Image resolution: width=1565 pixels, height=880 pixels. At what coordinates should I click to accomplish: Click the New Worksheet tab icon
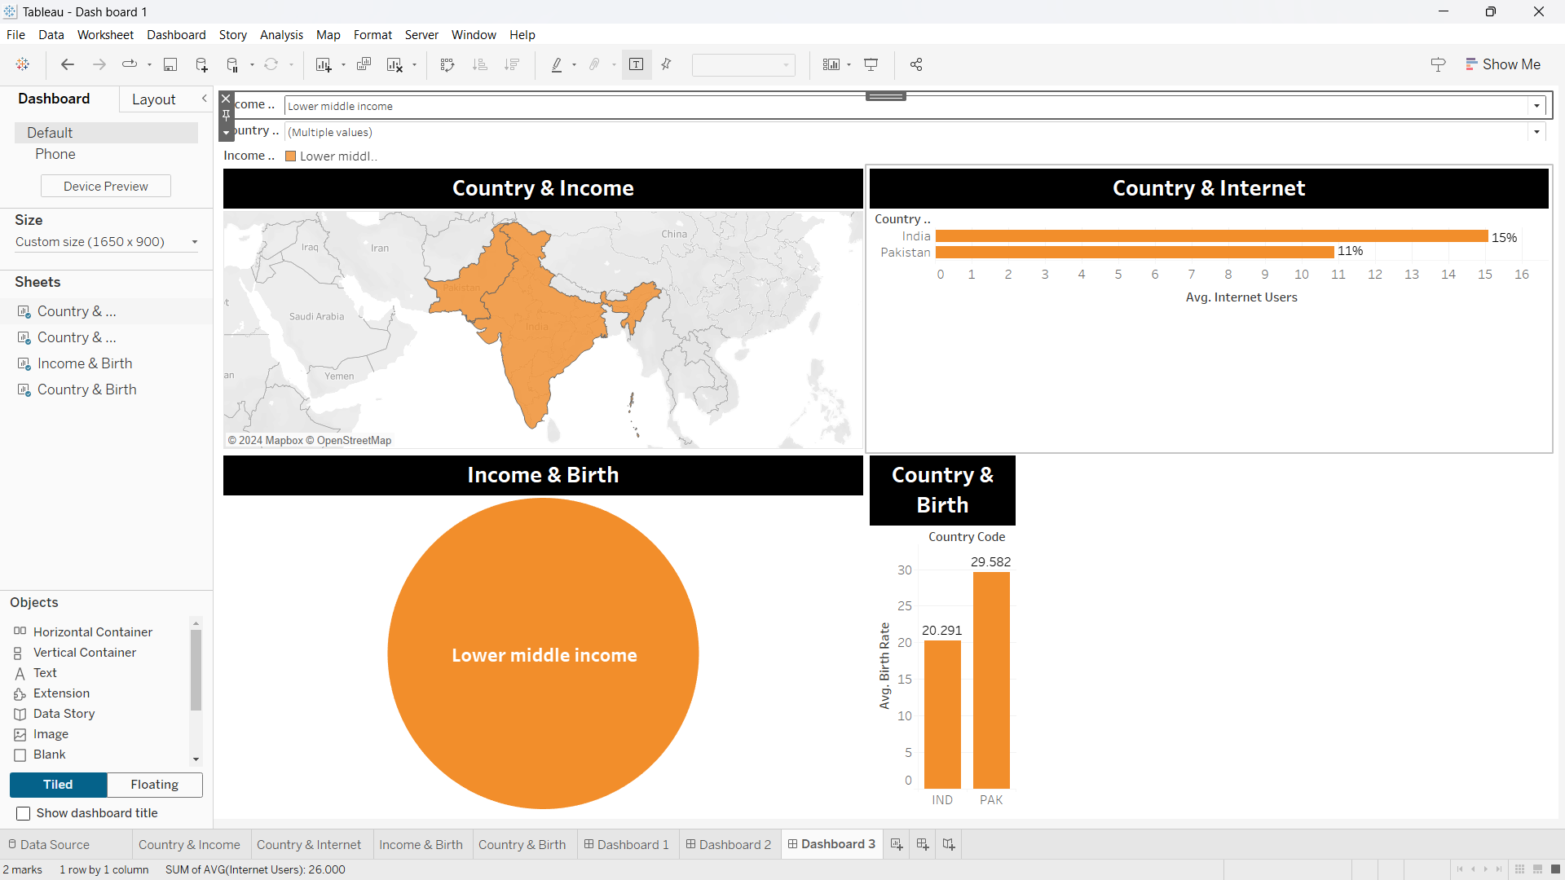(x=897, y=844)
